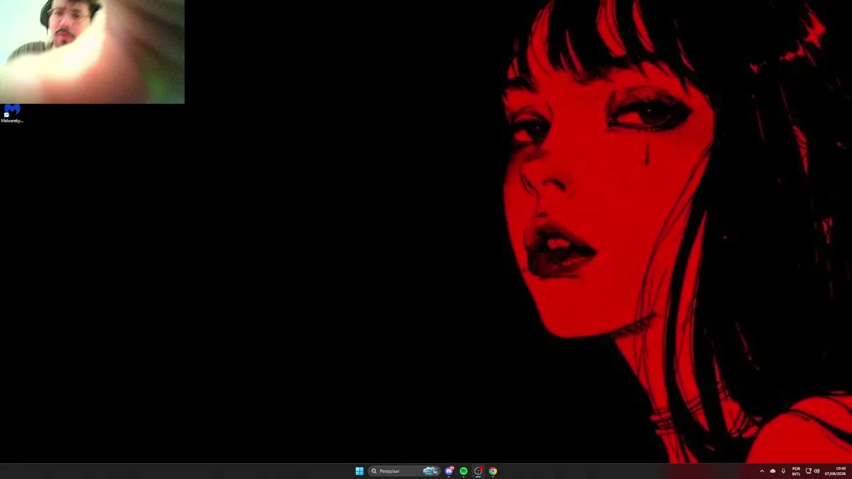The height and width of the screenshot is (479, 852).
Task: Launch Google Chrome from the taskbar
Action: pyautogui.click(x=493, y=471)
